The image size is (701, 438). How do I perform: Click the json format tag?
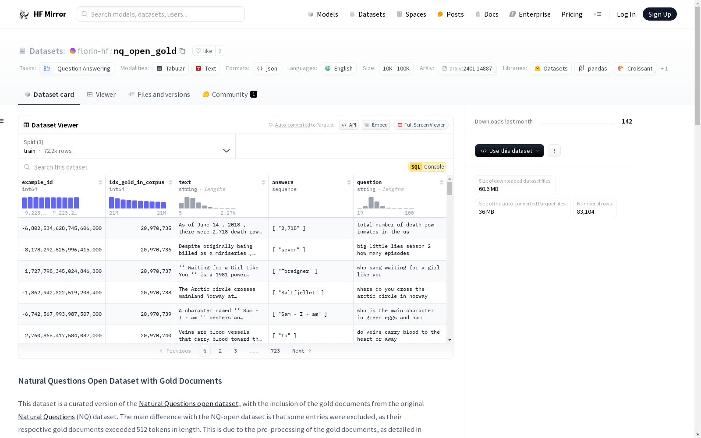267,68
